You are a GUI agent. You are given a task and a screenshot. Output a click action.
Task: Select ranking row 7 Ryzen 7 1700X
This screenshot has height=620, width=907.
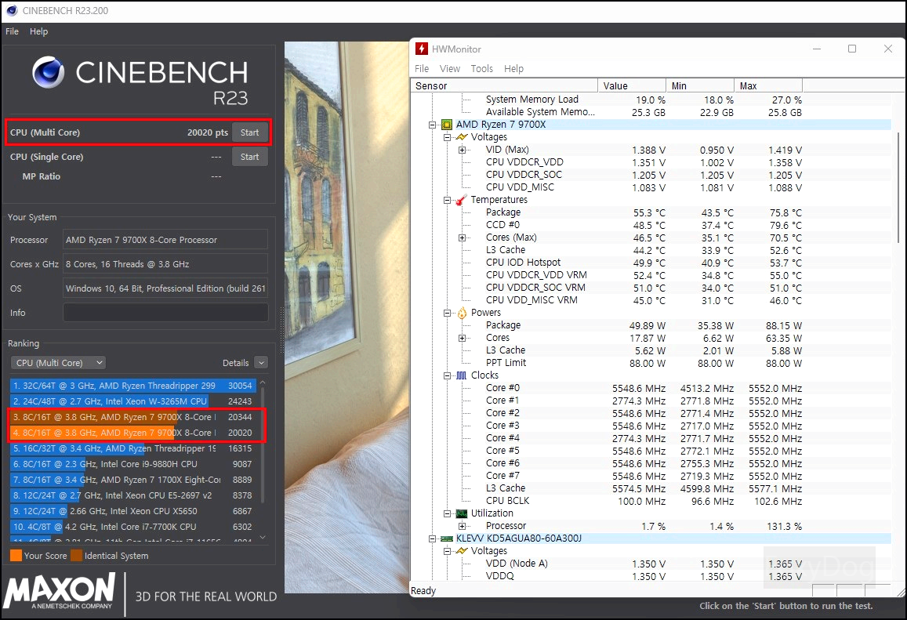132,480
